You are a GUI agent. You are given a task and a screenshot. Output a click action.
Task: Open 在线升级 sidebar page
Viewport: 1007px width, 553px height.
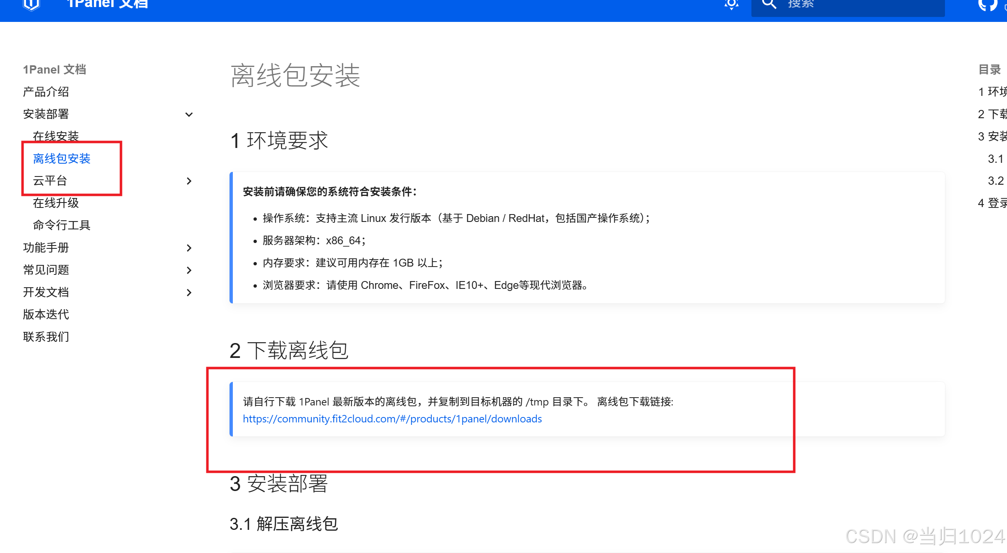56,203
